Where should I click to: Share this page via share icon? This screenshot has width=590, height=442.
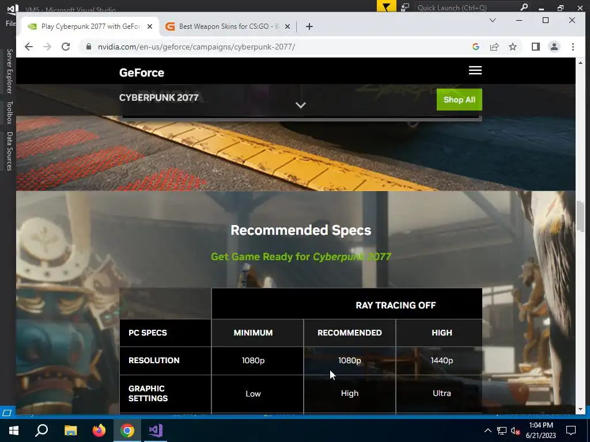(x=494, y=47)
